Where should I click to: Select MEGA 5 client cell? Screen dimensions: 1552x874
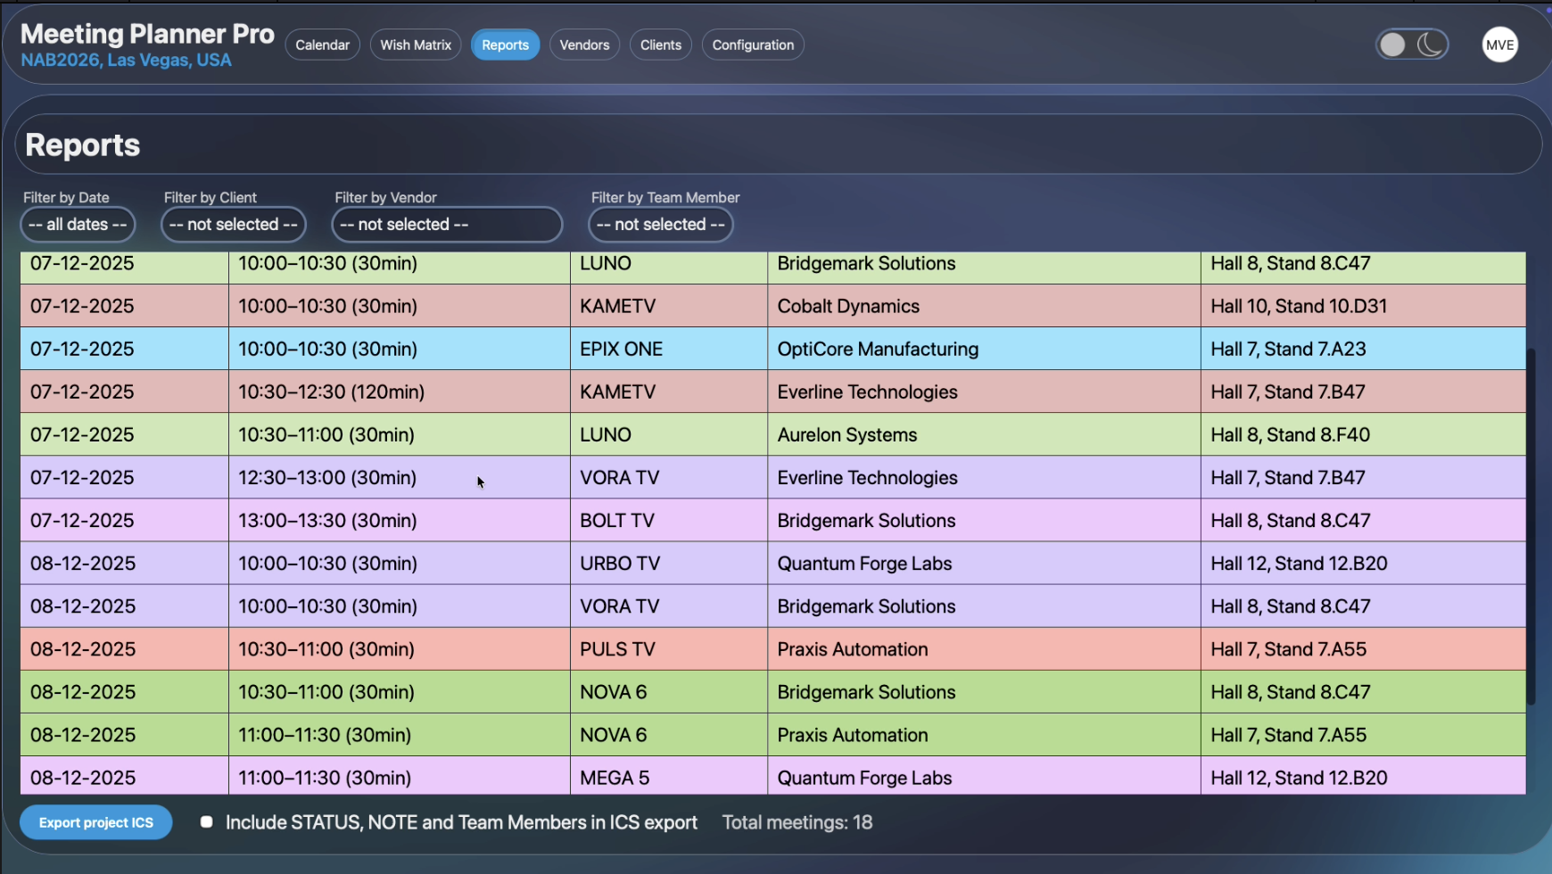[x=669, y=776]
